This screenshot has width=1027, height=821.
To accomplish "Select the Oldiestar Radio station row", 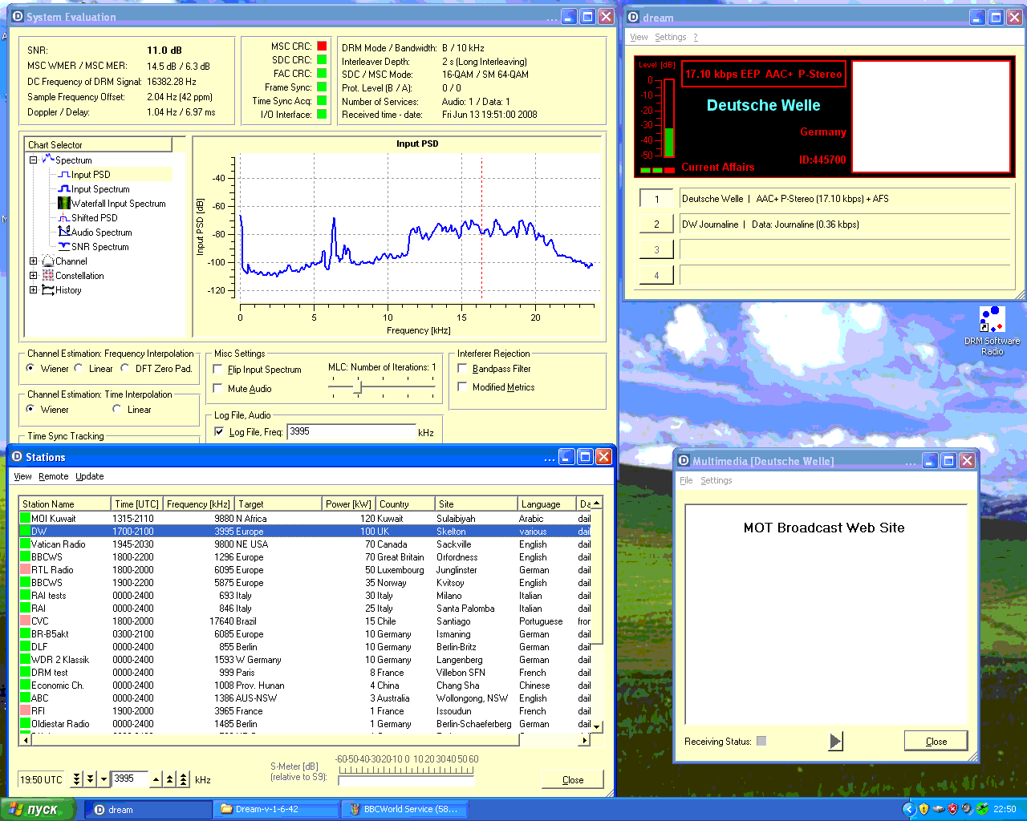I will tap(305, 723).
